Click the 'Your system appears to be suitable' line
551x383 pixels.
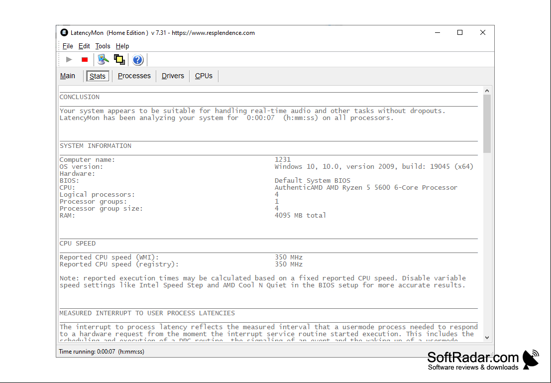[x=252, y=111]
